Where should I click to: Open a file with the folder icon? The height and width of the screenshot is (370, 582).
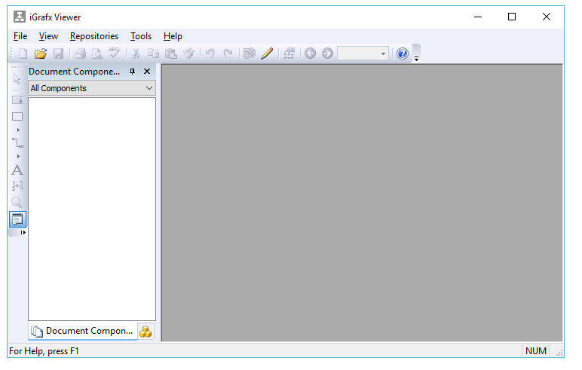pyautogui.click(x=41, y=54)
